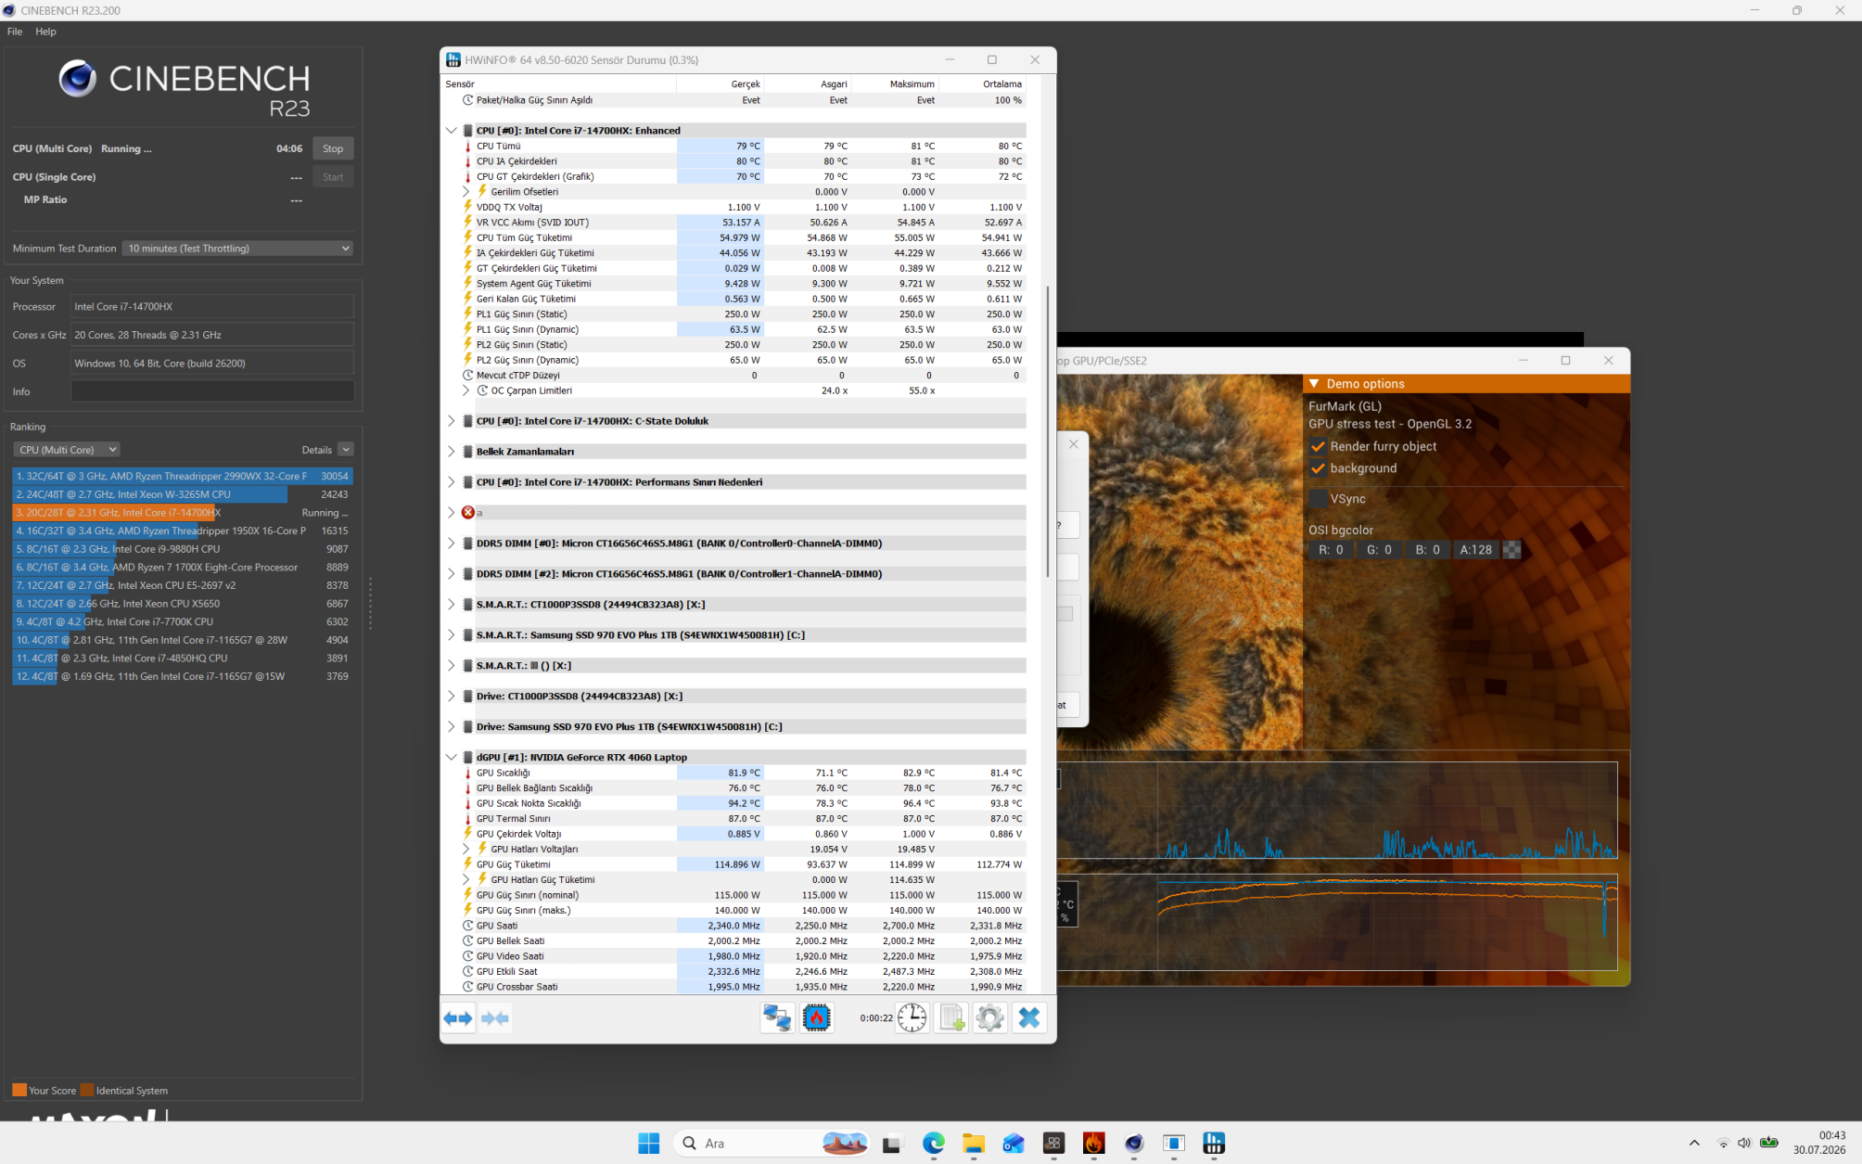This screenshot has height=1164, width=1862.
Task: Select the Threadripper 2990WX ranking row
Action: pyautogui.click(x=183, y=476)
